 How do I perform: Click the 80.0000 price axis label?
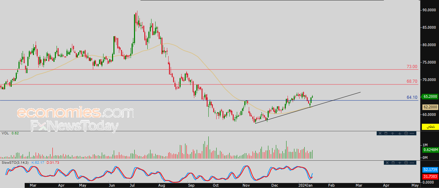click(429, 45)
